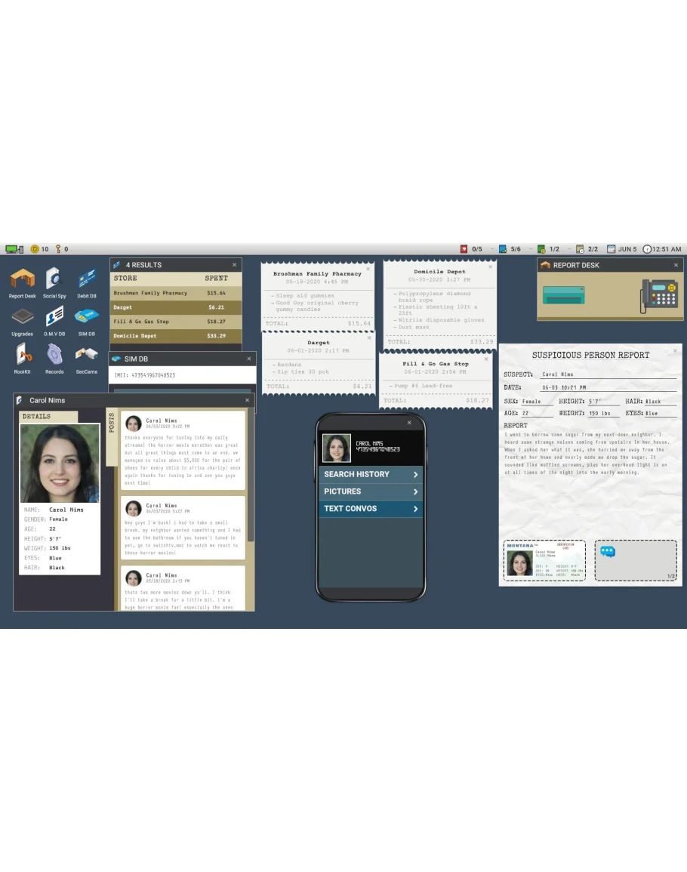The height and width of the screenshot is (872, 687).
Task: Expand the Pictures section on phone
Action: (x=371, y=491)
